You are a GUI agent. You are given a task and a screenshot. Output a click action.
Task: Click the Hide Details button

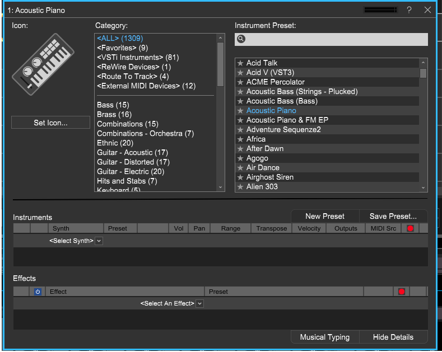(x=393, y=337)
